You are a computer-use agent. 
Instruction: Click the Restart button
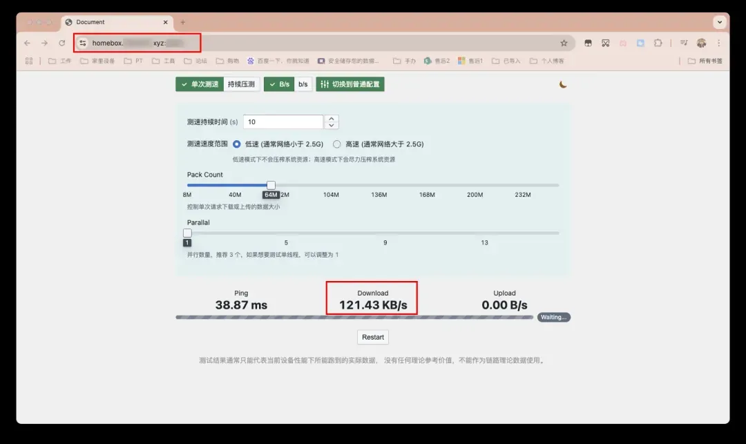[373, 337]
